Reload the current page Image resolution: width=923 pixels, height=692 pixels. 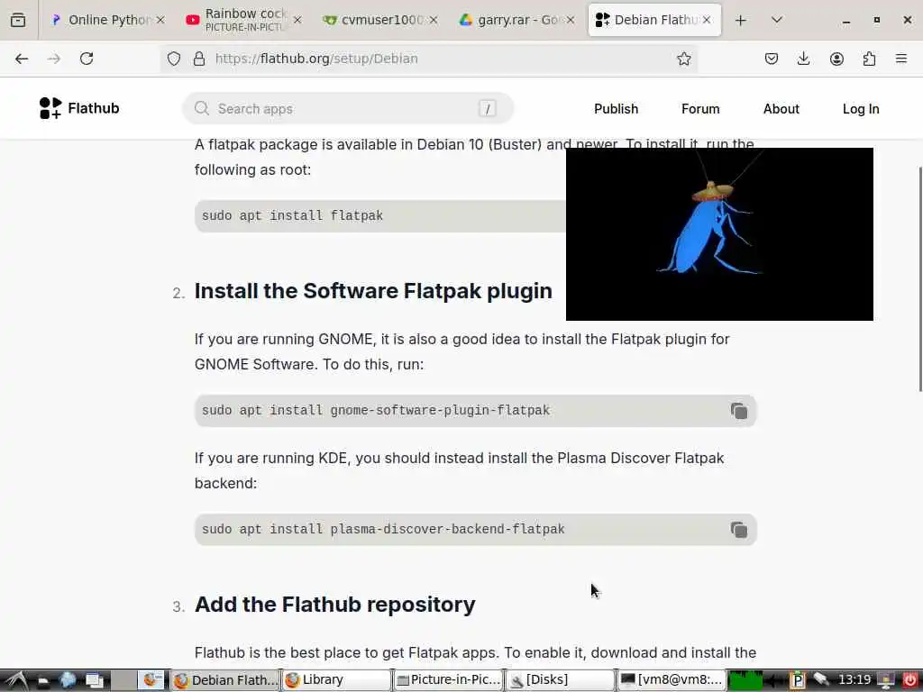tap(87, 59)
